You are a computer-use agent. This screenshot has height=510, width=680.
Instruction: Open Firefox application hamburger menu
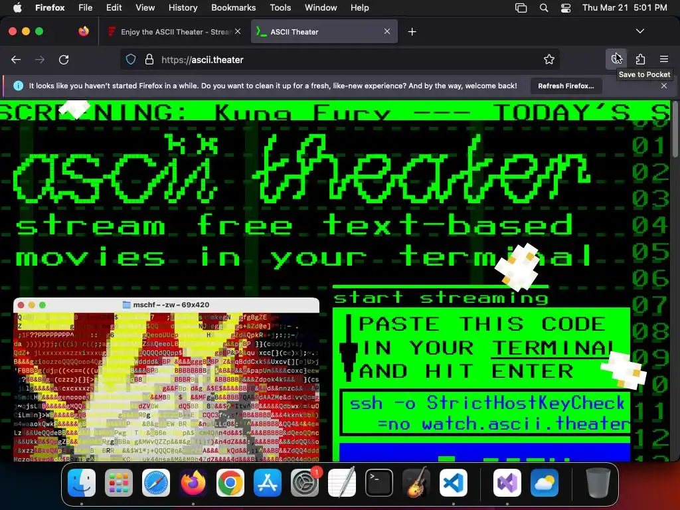tap(664, 59)
